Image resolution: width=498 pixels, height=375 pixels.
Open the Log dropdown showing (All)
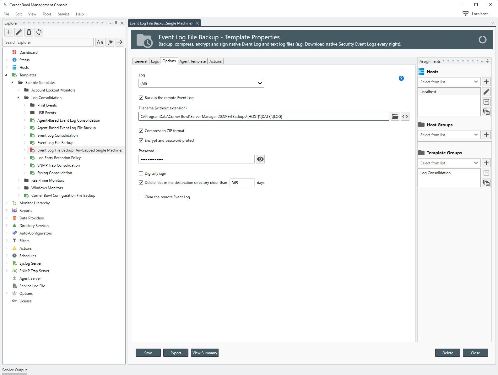click(201, 84)
